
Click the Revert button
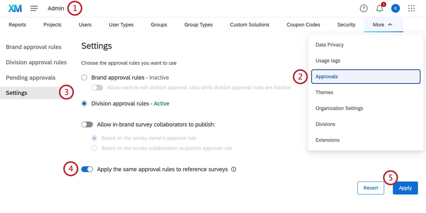pyautogui.click(x=371, y=188)
